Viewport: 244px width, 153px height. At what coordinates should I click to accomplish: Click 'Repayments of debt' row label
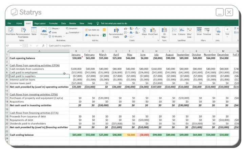[21, 120]
